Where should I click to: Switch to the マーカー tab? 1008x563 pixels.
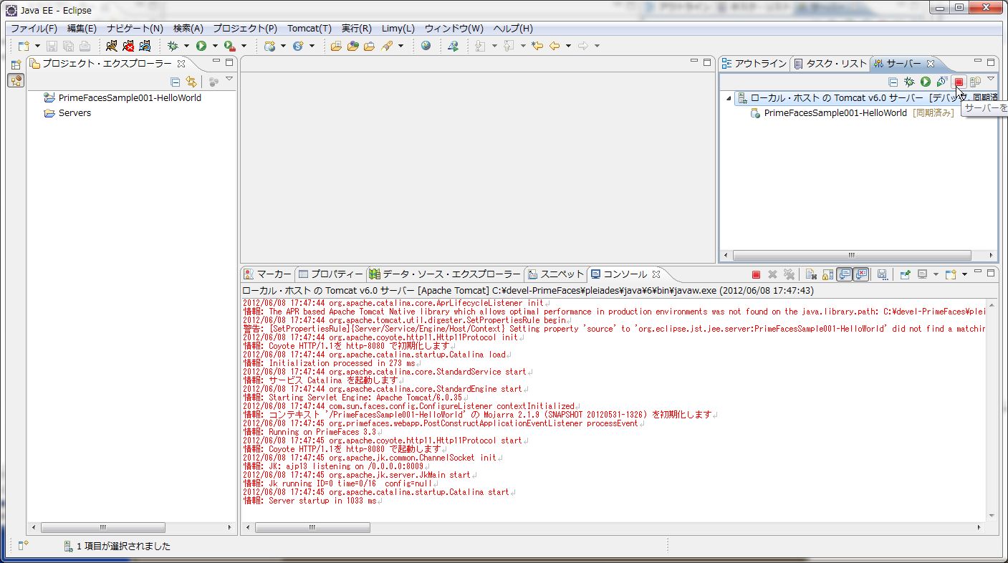[268, 274]
